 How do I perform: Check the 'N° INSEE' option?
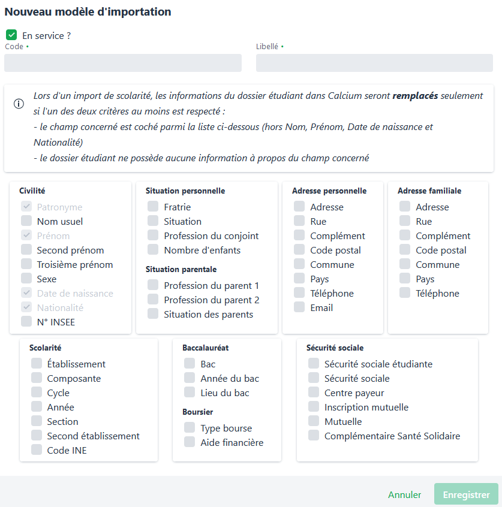tap(26, 322)
